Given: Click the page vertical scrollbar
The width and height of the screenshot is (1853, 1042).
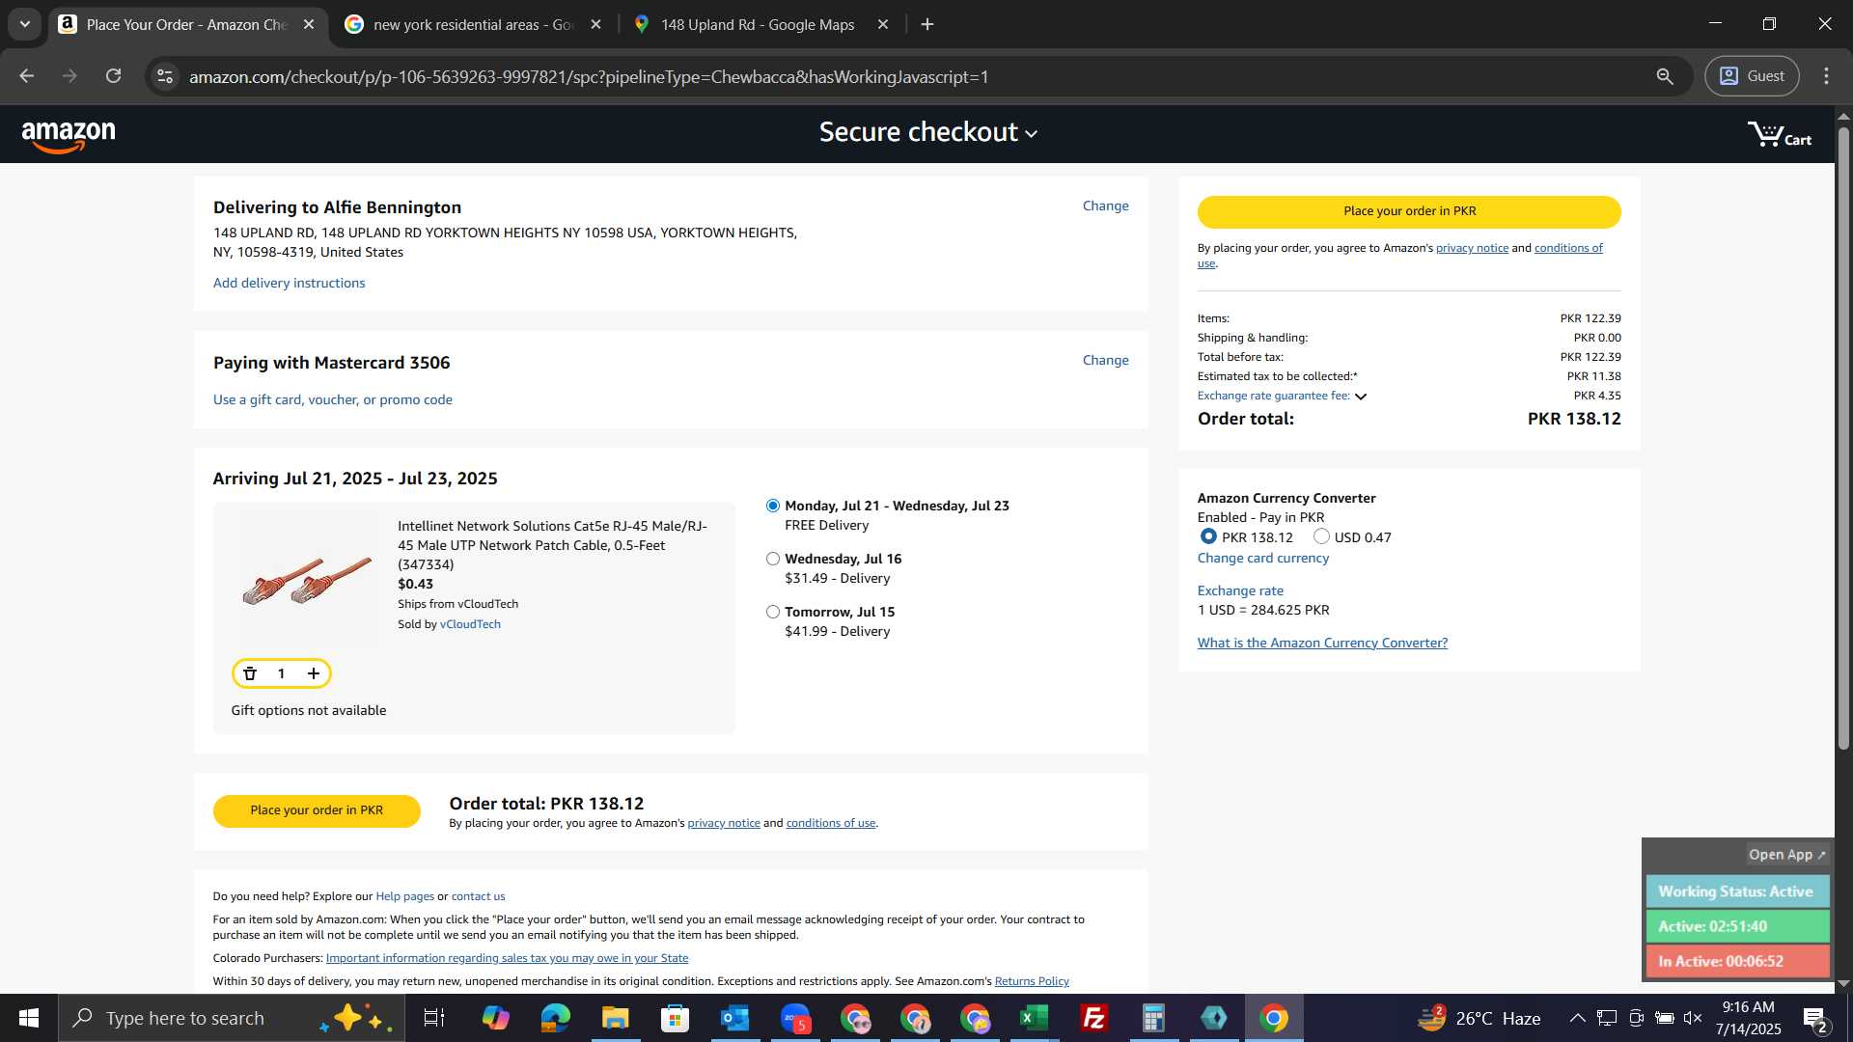Looking at the screenshot, I should point(1843,439).
